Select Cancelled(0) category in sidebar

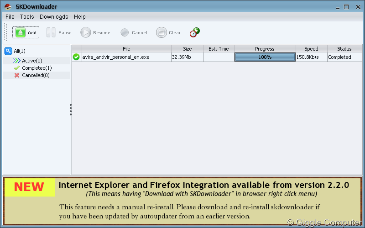point(37,75)
